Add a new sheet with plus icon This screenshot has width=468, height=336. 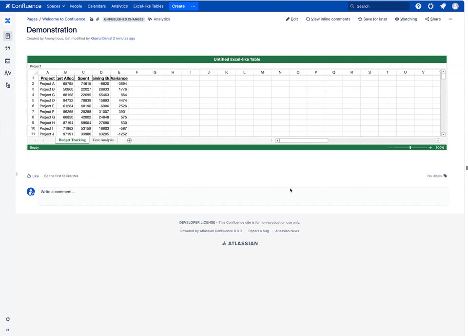tap(129, 140)
